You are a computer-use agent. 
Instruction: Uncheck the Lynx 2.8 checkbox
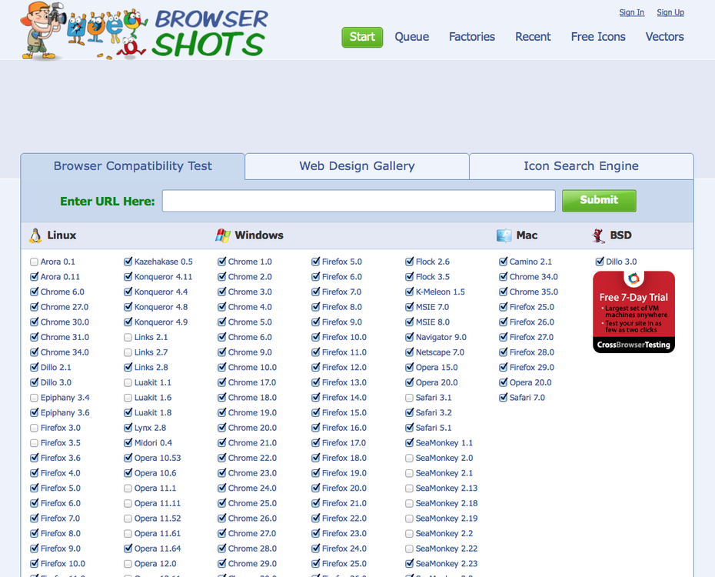click(128, 428)
